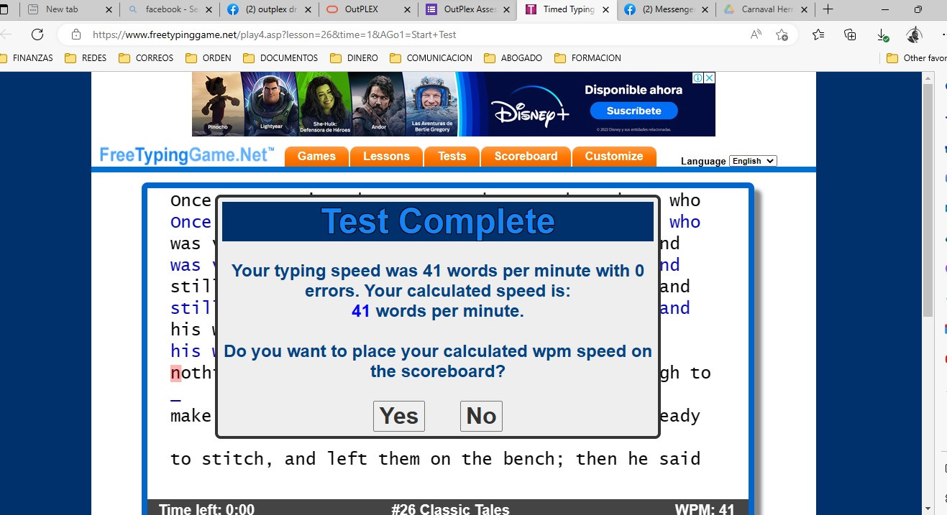Open the ABOGADO bookmarks folder
The width and height of the screenshot is (947, 515).
coord(513,58)
